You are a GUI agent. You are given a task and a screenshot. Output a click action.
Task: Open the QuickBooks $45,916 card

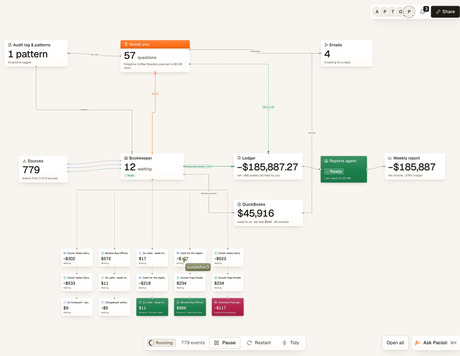coord(268,213)
